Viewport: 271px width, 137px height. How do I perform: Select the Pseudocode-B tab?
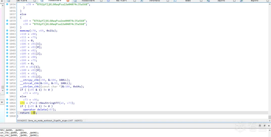(55, 1)
